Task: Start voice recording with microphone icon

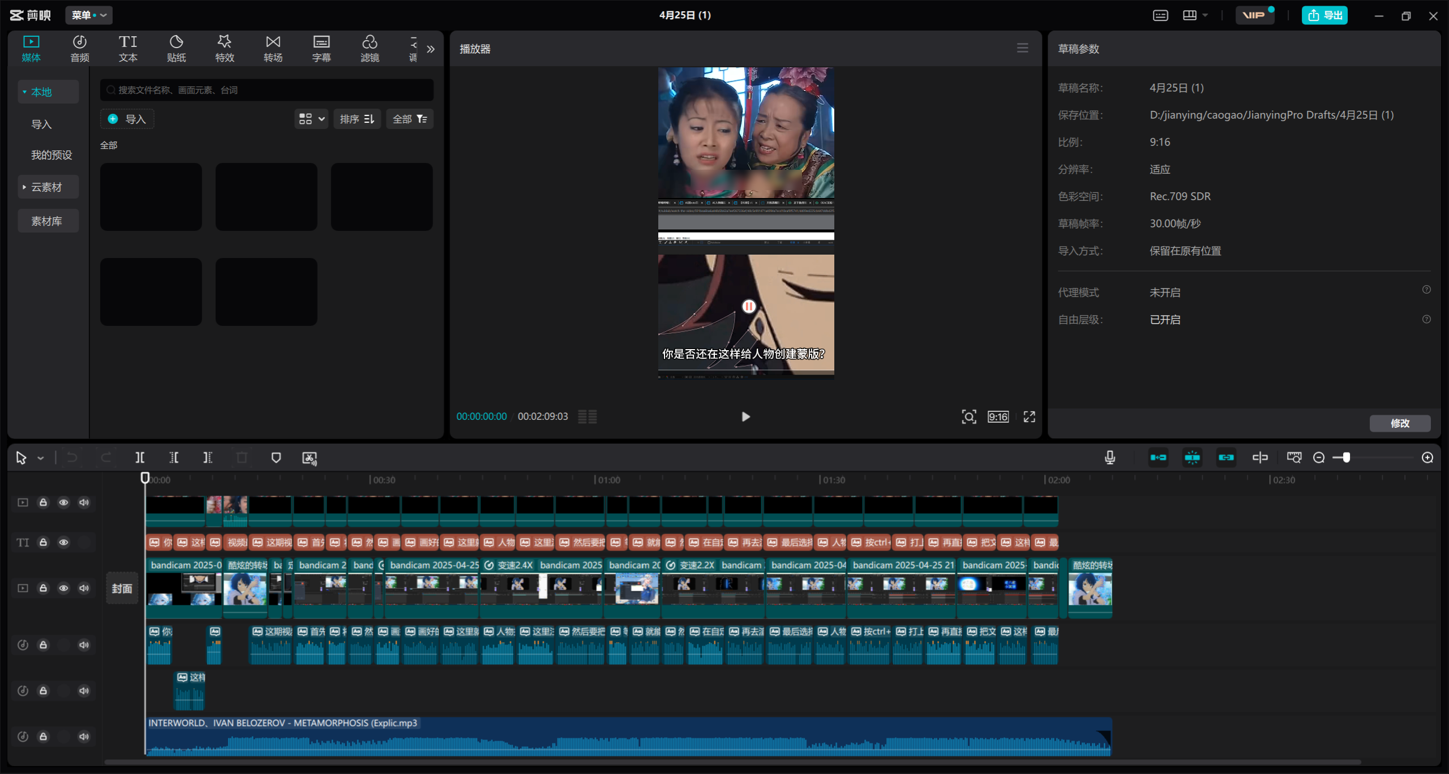Action: [x=1110, y=458]
